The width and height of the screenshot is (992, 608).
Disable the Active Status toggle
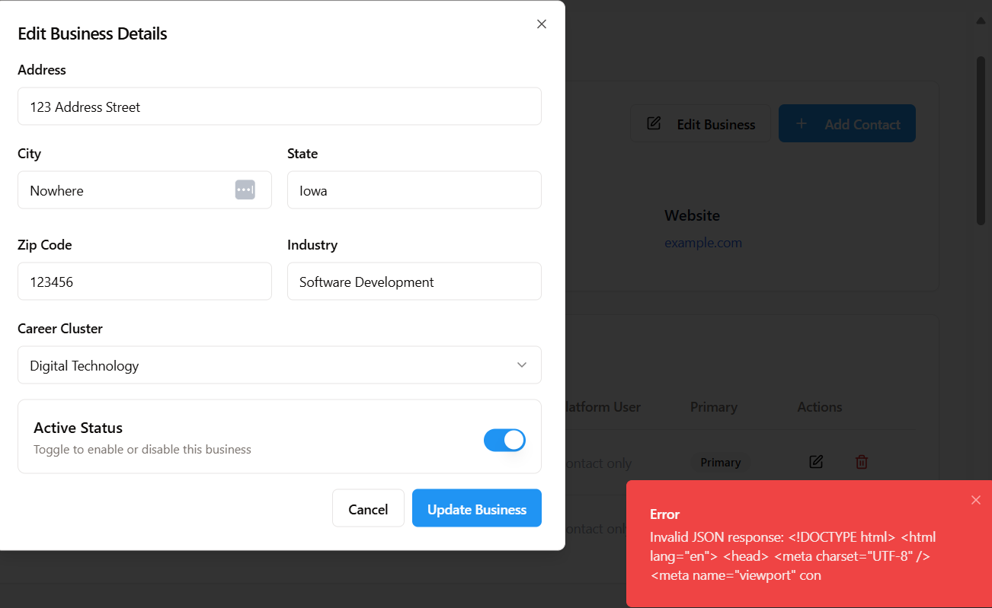504,440
